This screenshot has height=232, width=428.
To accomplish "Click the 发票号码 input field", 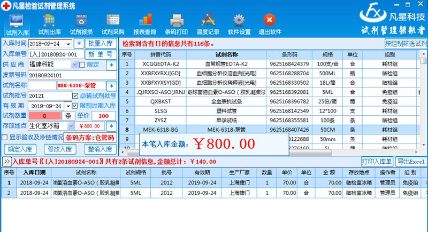I will pos(72,75).
